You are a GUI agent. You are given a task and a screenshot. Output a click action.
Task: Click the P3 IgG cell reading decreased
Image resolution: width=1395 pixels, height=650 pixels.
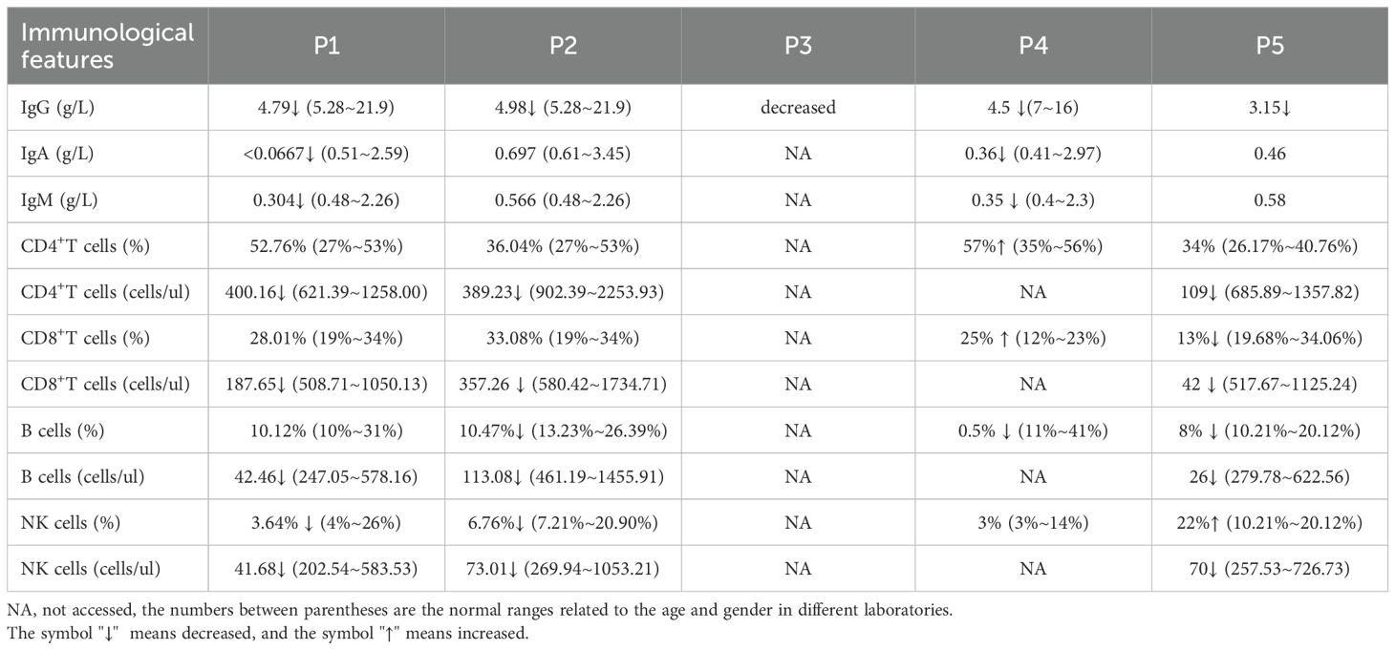coord(798,108)
